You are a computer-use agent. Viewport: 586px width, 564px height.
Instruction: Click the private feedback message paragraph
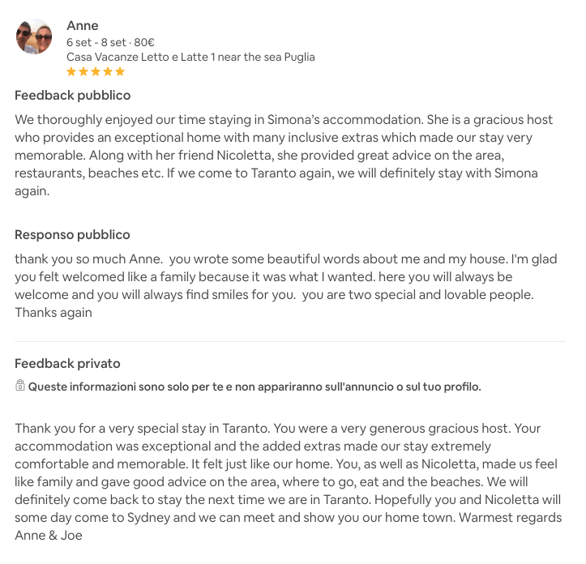pos(289,482)
